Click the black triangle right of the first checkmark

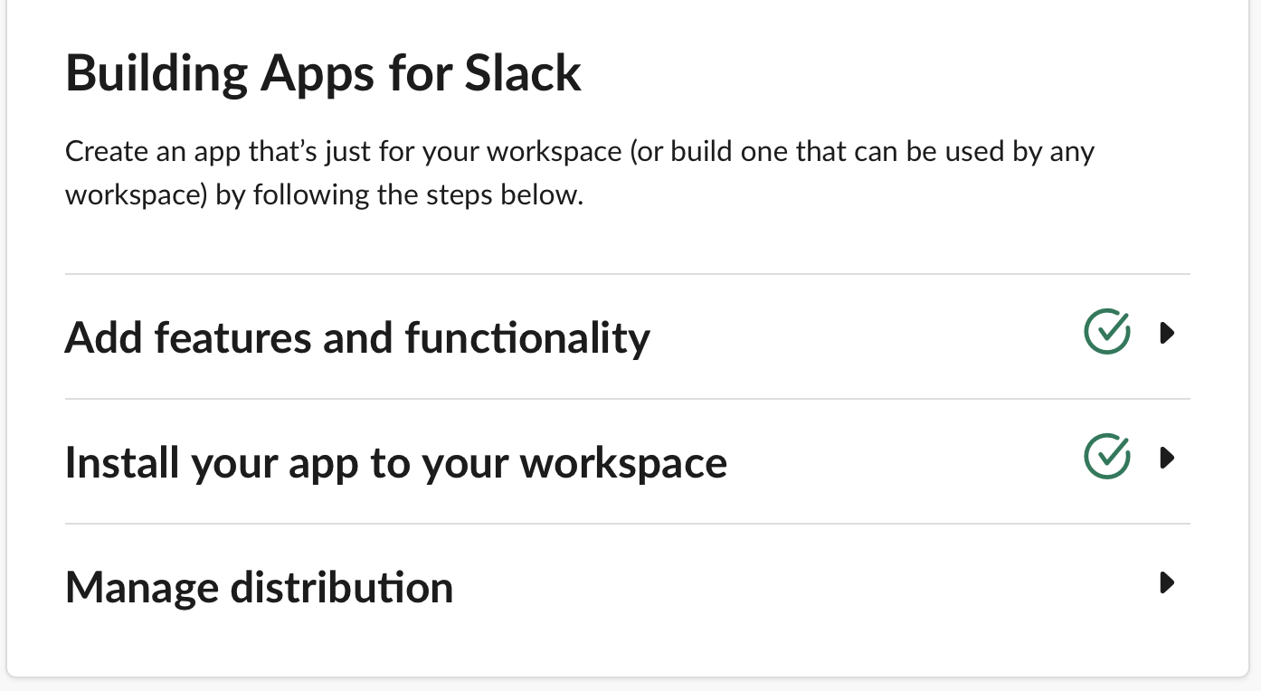point(1167,334)
